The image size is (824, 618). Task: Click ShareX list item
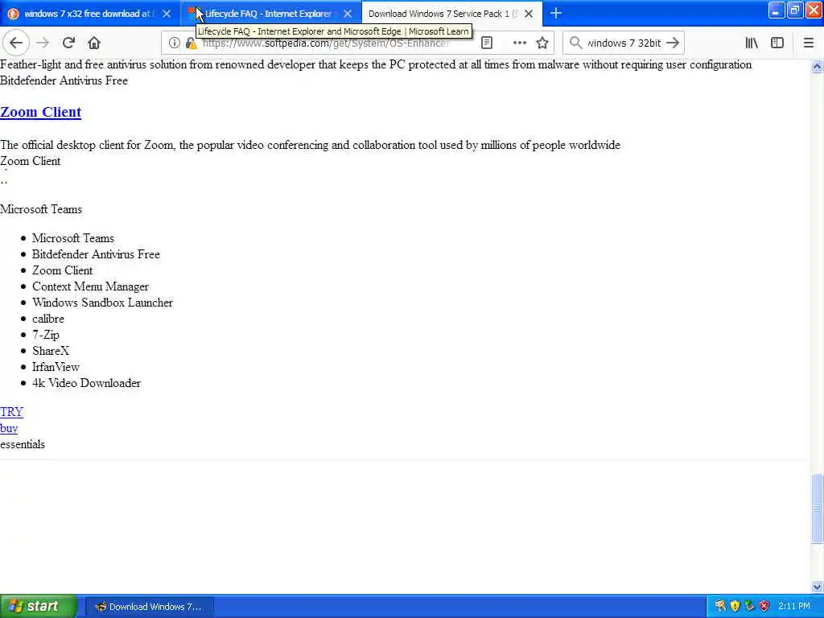[51, 351]
